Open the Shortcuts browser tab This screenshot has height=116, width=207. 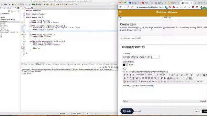click(x=173, y=3)
